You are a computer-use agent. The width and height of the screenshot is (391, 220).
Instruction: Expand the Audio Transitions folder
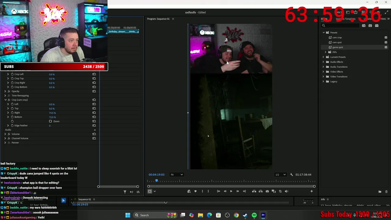pos(323,67)
